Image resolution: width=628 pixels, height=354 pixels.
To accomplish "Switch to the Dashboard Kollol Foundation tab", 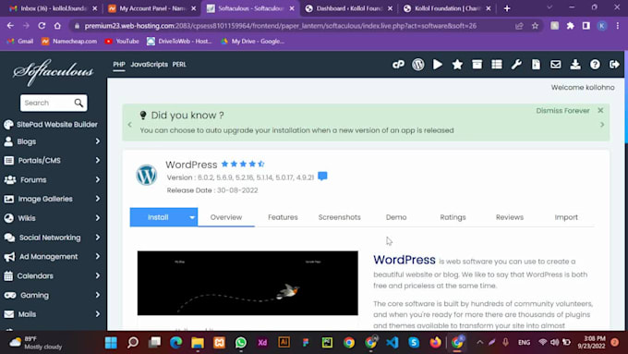I will point(348,8).
